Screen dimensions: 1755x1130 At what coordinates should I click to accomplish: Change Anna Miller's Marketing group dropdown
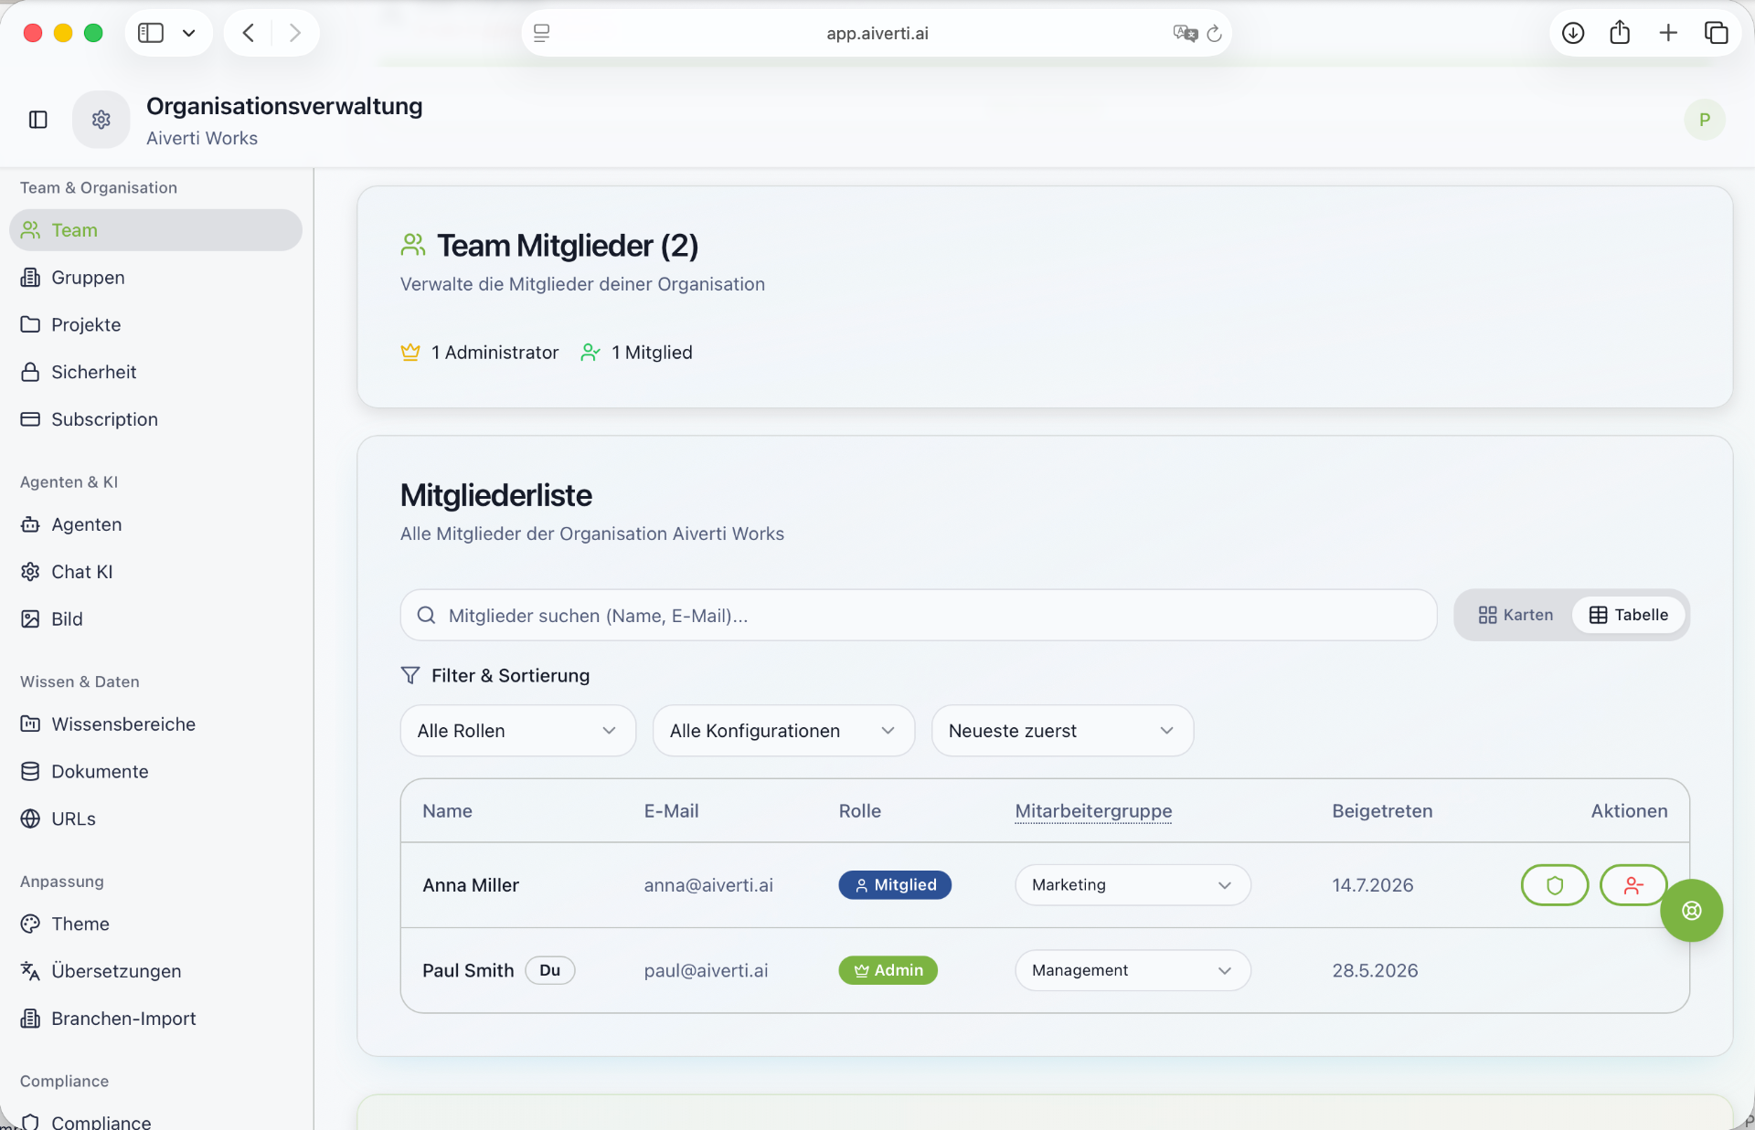coord(1132,884)
